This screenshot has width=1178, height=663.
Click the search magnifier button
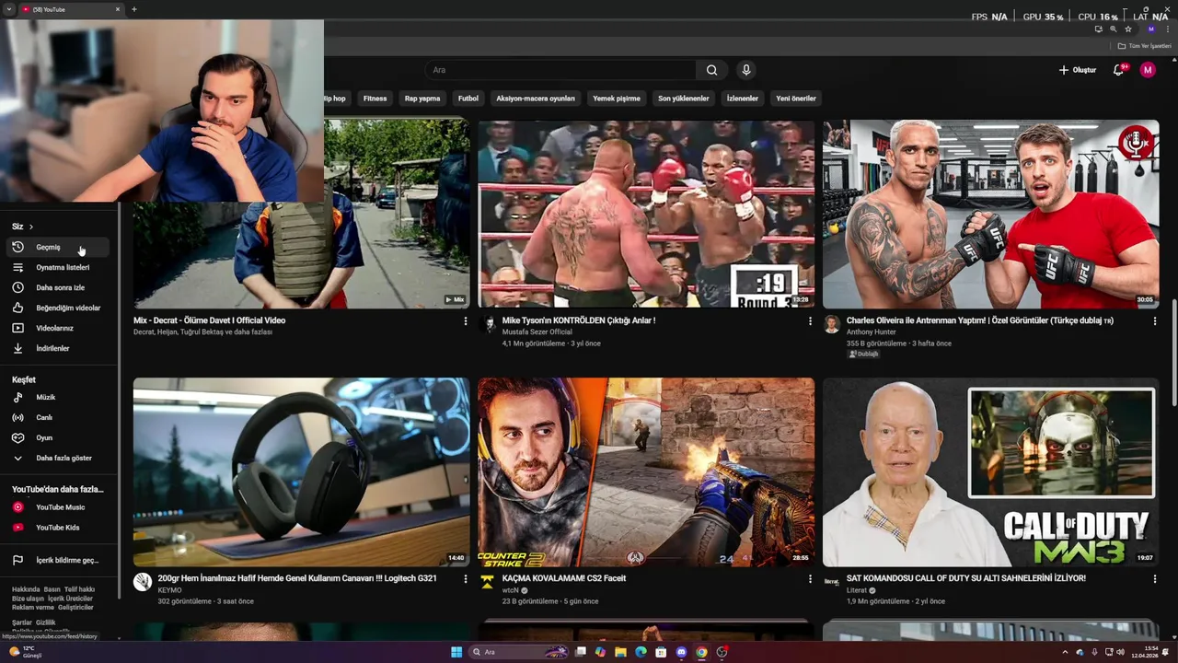pyautogui.click(x=711, y=70)
